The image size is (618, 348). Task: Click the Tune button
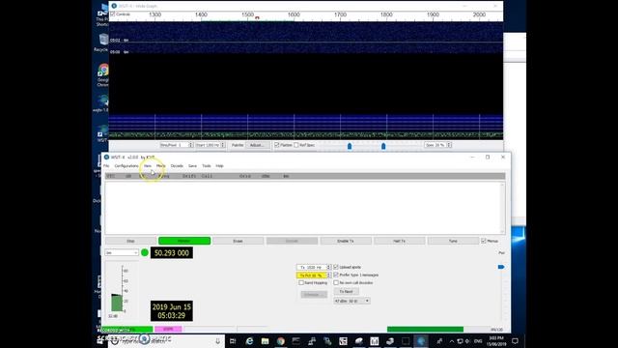(x=453, y=241)
